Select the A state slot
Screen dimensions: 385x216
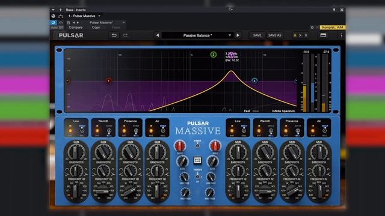tap(295, 35)
